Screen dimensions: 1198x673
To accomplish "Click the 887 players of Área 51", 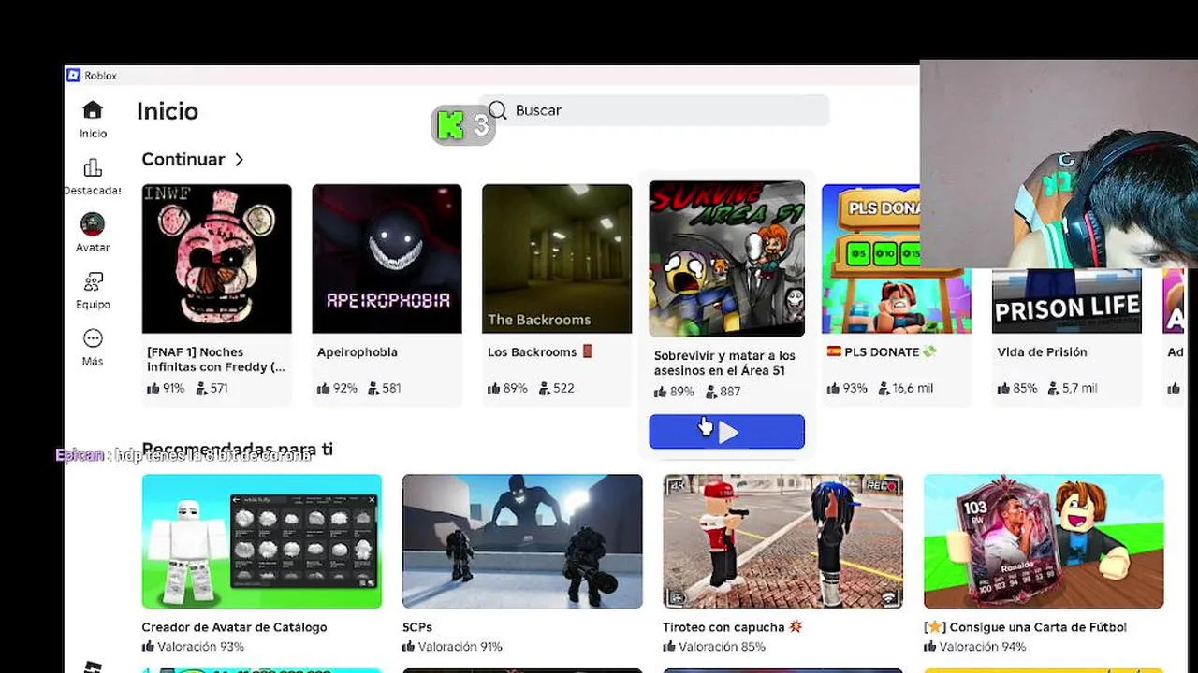I will click(x=722, y=392).
